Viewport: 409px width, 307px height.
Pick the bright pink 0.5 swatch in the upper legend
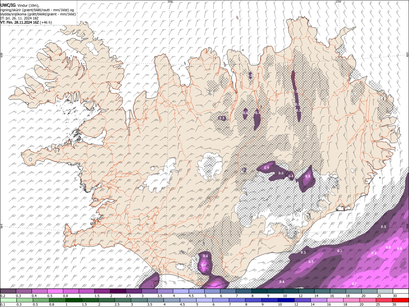pos(55,291)
